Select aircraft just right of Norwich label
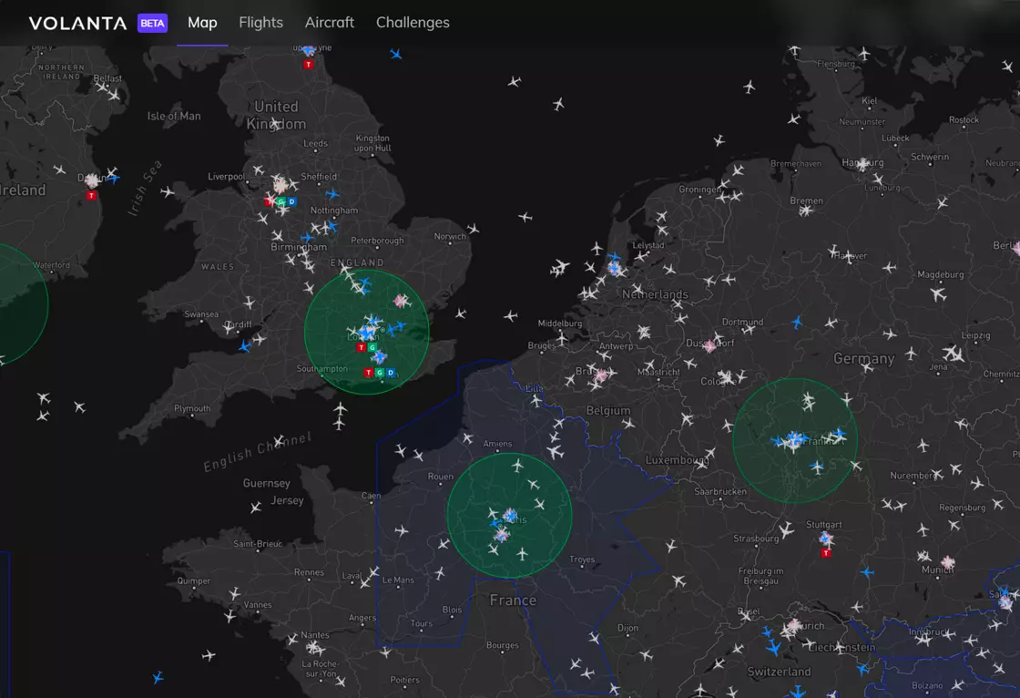Viewport: 1020px width, 698px height. pos(473,229)
